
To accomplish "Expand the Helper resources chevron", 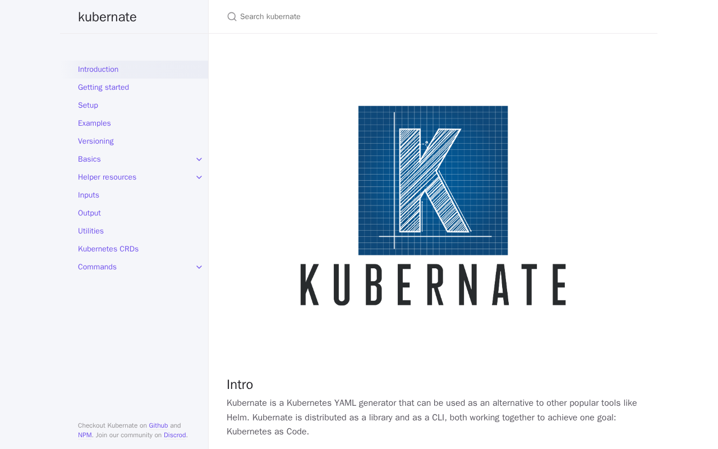I will 199,177.
